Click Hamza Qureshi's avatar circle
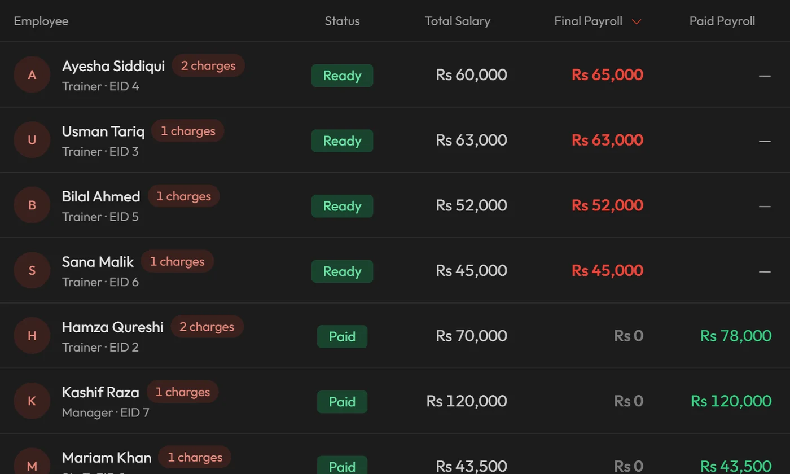Image resolution: width=790 pixels, height=474 pixels. click(32, 336)
